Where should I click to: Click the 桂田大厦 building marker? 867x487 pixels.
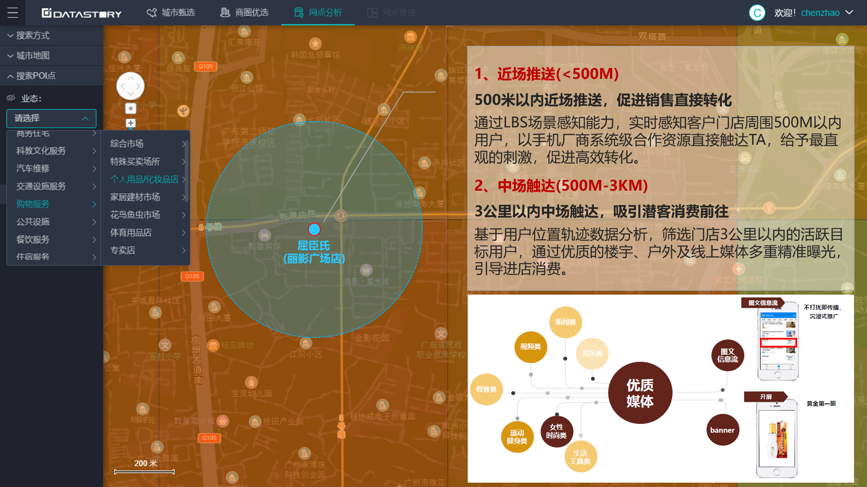pos(214,307)
